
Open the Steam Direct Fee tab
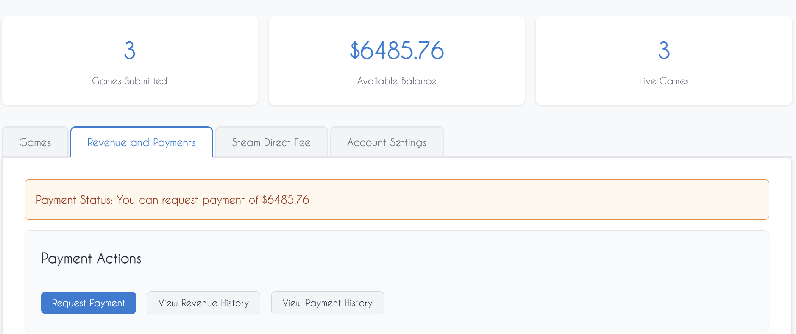(271, 142)
